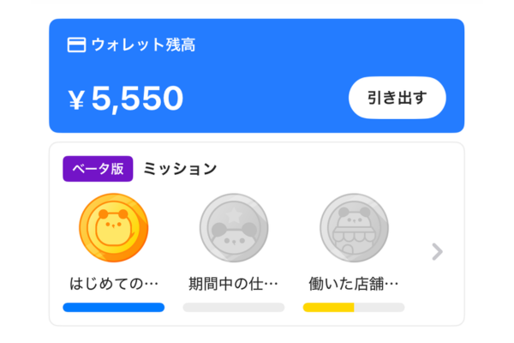Click the unfilled part of yellow progress bar
Viewport: 514px width, 343px height.
point(379,307)
